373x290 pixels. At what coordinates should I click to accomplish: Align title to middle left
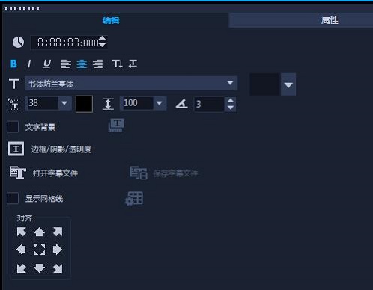click(21, 250)
